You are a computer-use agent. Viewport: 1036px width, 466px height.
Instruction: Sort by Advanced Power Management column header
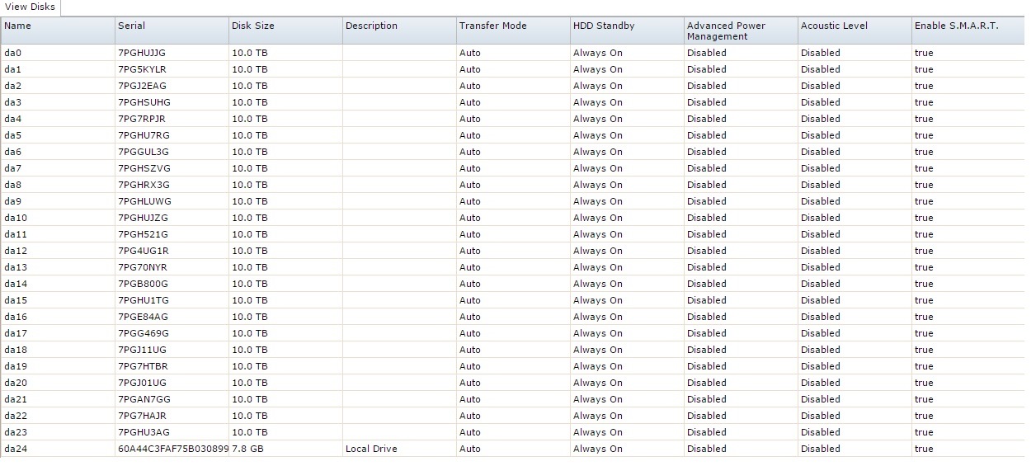(x=741, y=31)
